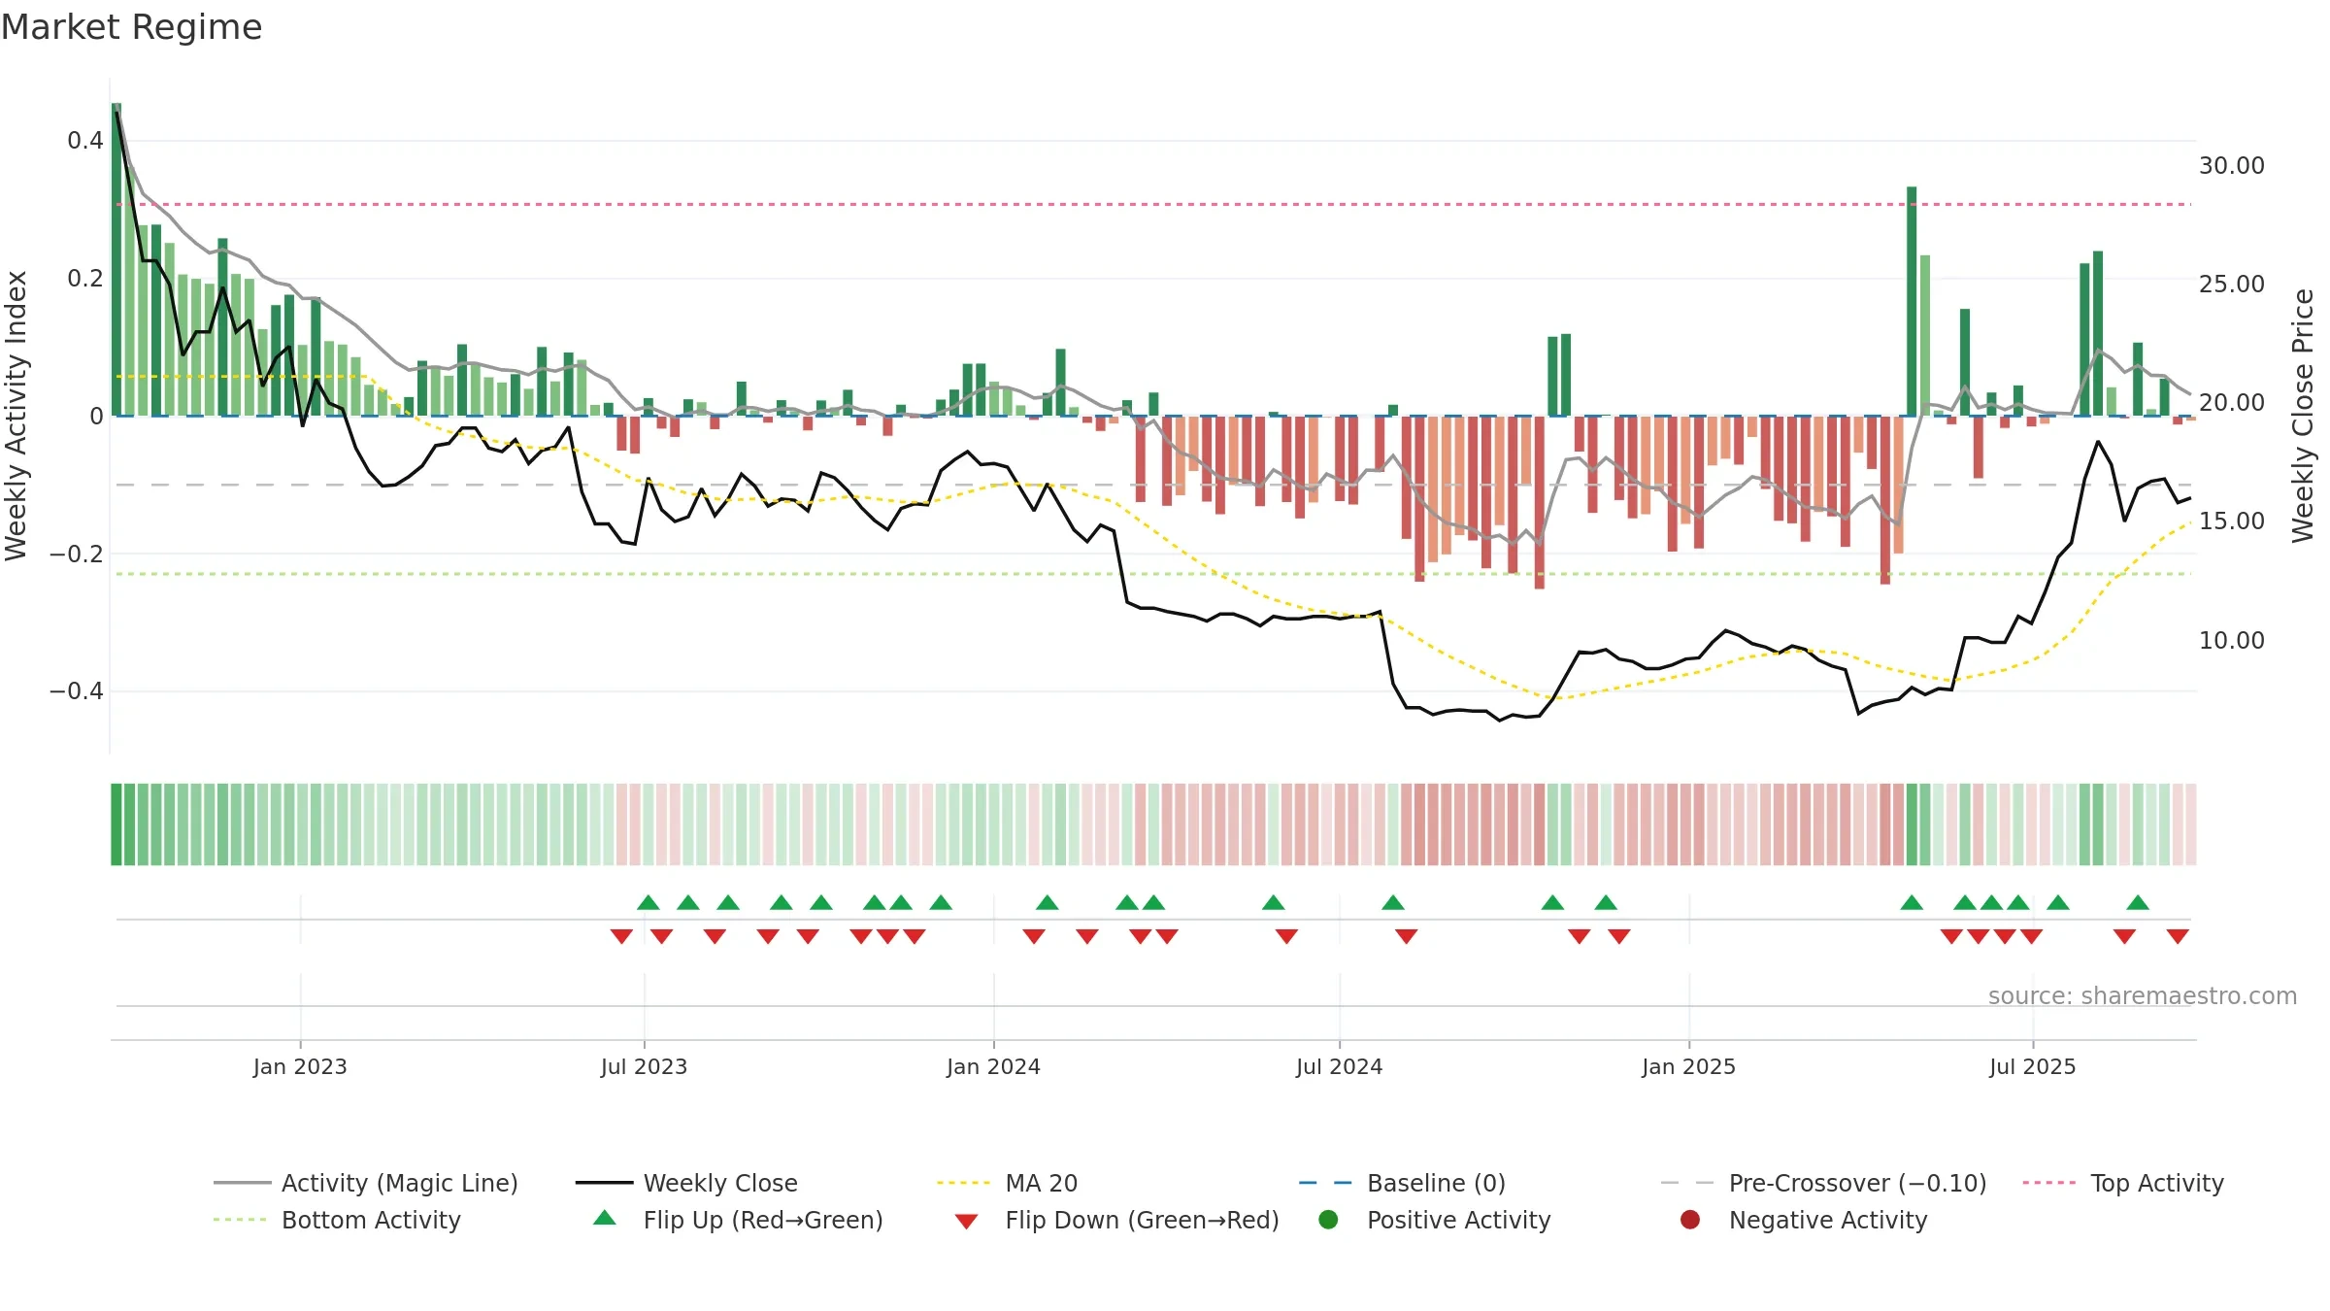
Task: Click the green circle Positive Activity icon
Action: pos(1328,1220)
